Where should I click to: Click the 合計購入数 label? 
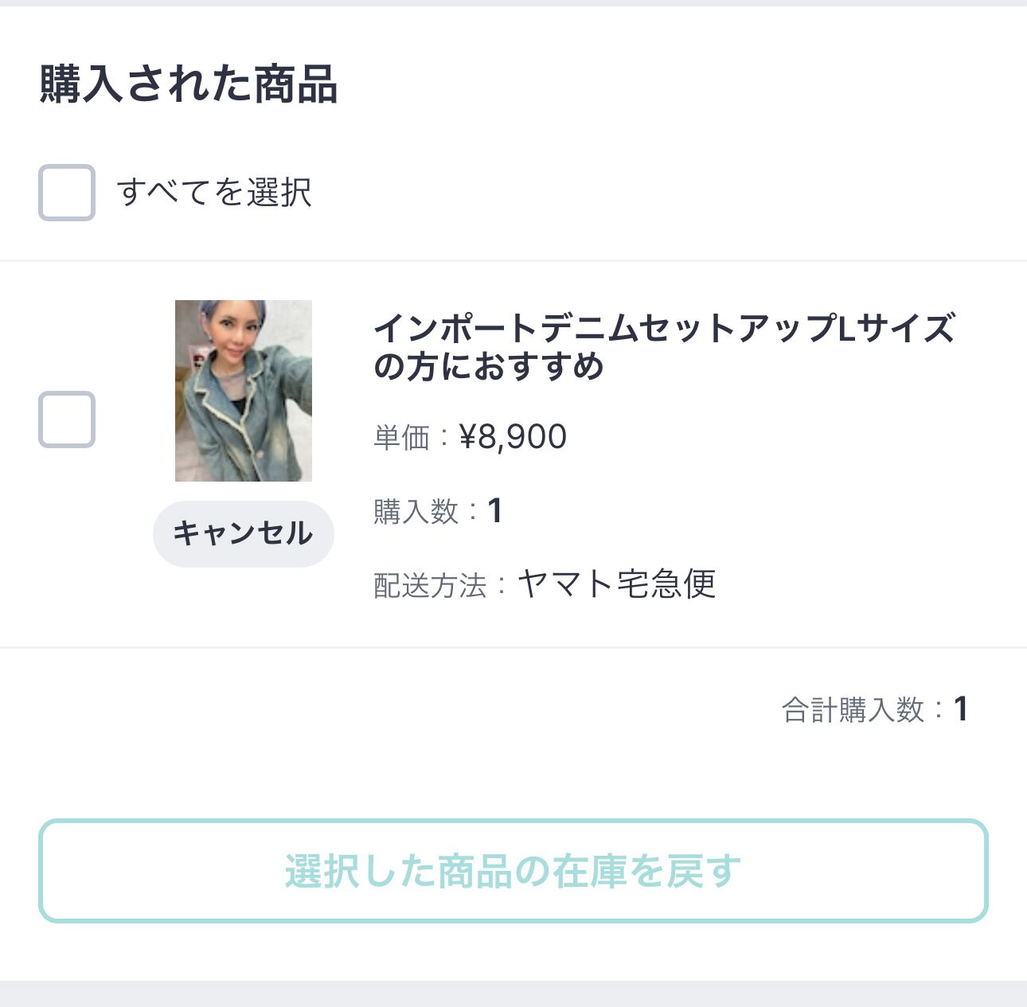pyautogui.click(x=853, y=710)
